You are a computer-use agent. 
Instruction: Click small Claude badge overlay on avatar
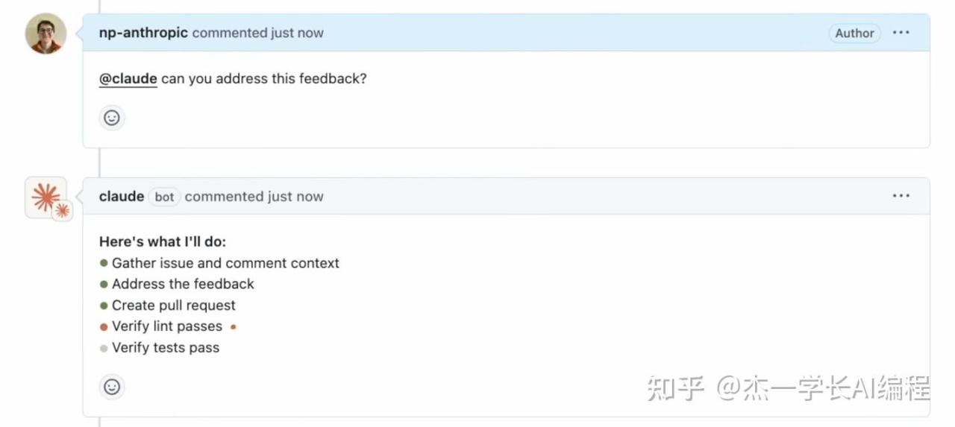tap(63, 211)
